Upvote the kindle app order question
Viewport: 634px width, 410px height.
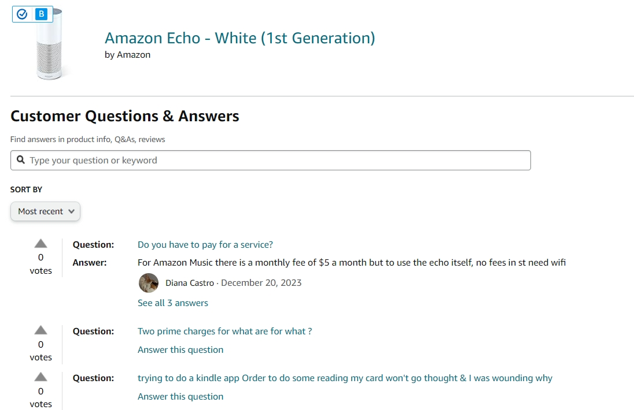[x=40, y=377]
